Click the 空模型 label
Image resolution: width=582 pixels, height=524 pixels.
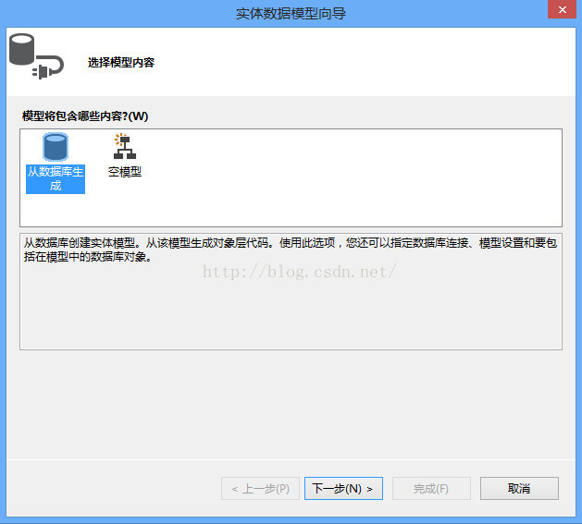tap(125, 172)
